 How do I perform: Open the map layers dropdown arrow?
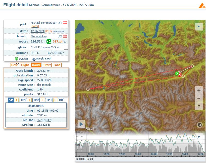click(x=199, y=27)
